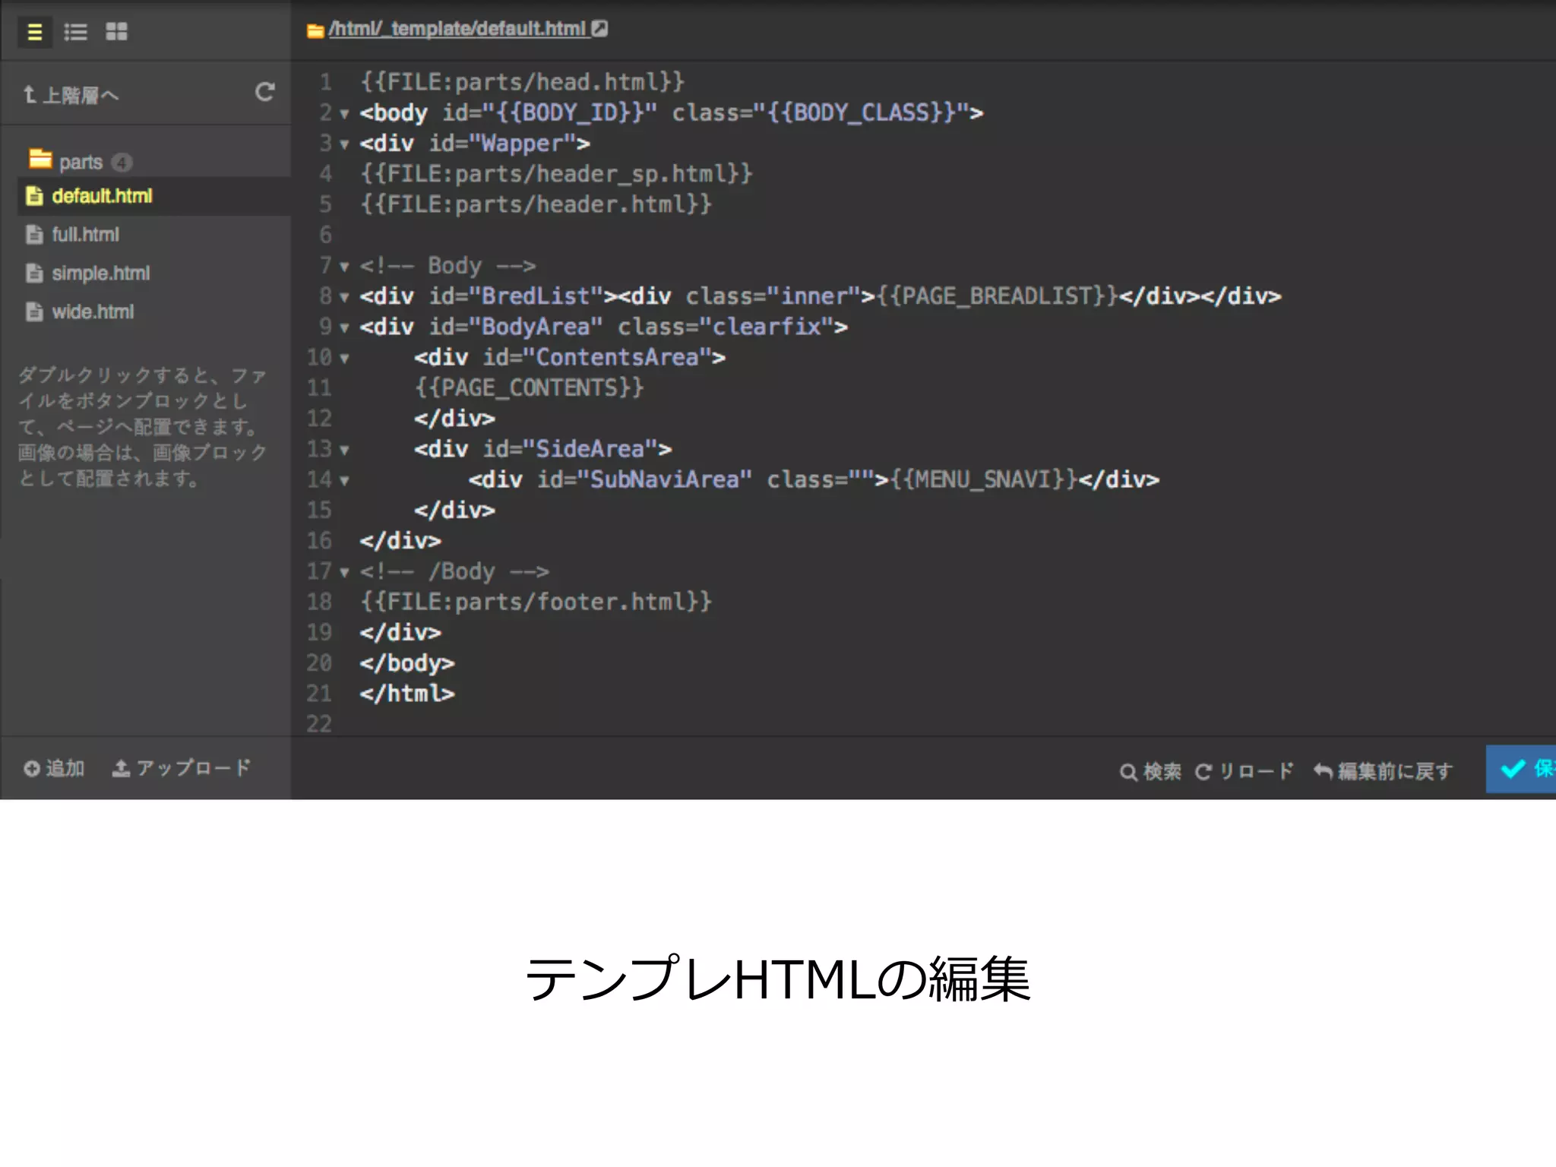Click リロード to reload the file
Image resolution: width=1556 pixels, height=1167 pixels.
tap(1244, 772)
